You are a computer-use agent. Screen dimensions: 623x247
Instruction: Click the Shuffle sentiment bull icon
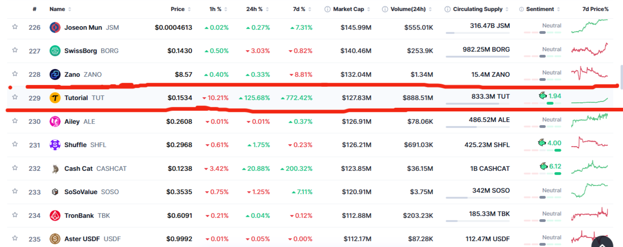point(542,142)
